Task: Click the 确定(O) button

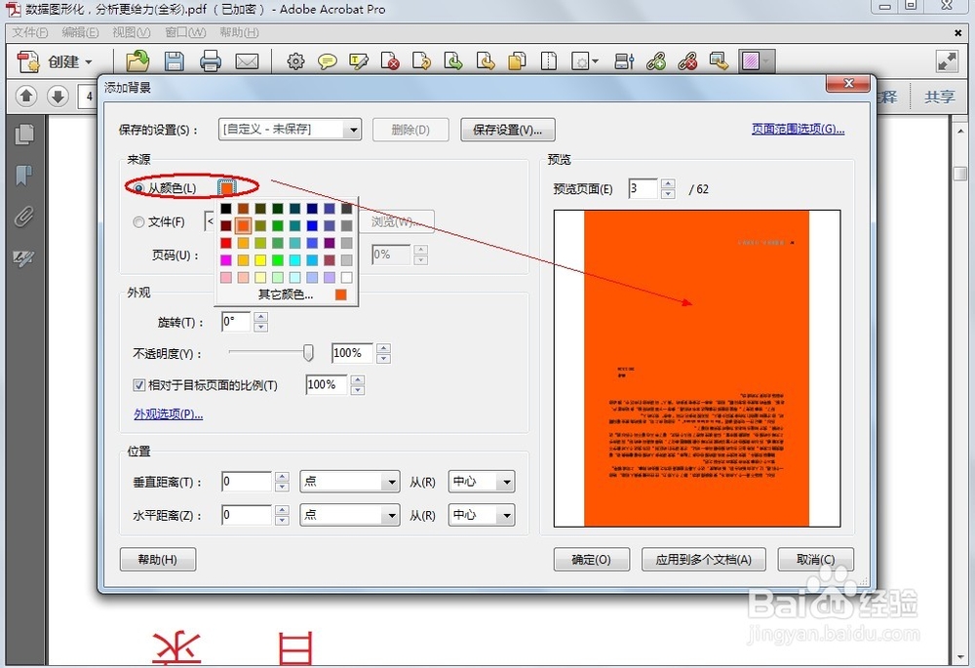Action: point(592,560)
